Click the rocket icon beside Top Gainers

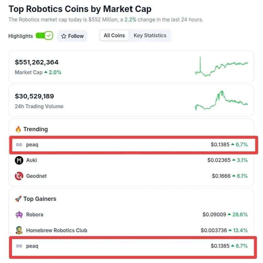(x=18, y=199)
